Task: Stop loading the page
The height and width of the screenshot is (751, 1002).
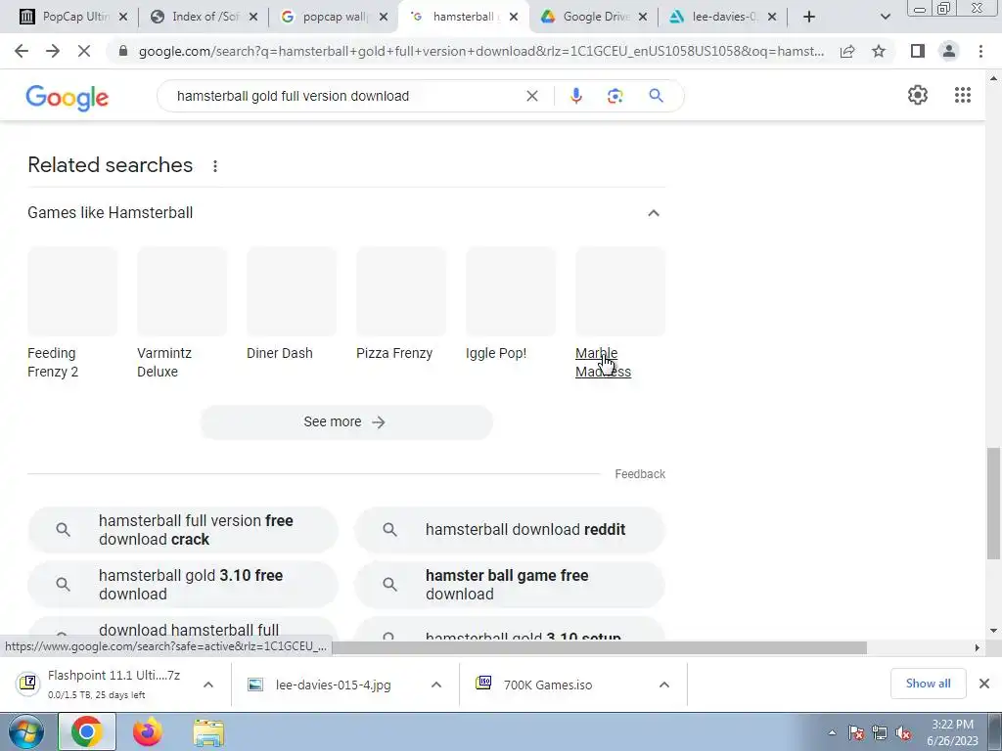Action: tap(84, 51)
